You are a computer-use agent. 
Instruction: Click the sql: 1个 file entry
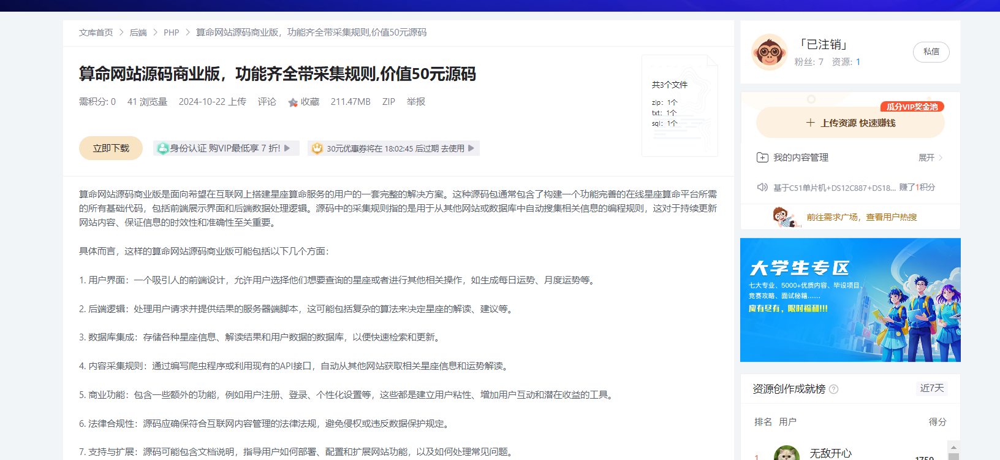(664, 123)
